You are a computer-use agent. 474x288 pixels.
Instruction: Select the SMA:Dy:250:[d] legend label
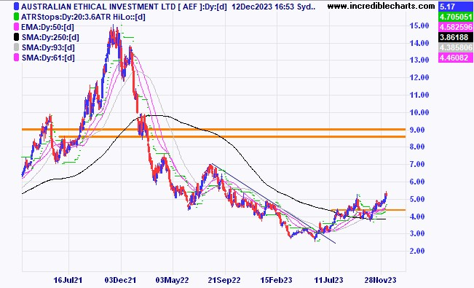[50, 37]
